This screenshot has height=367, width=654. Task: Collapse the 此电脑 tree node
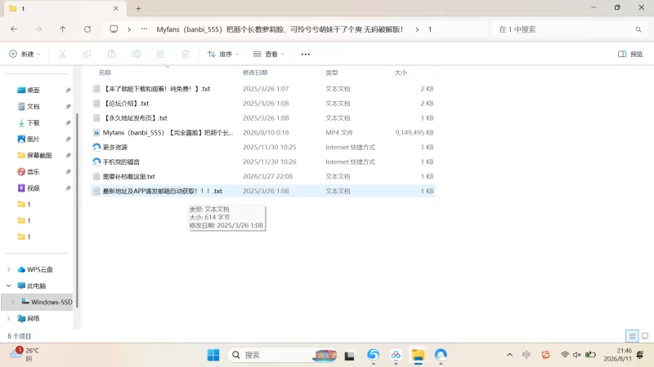point(9,285)
